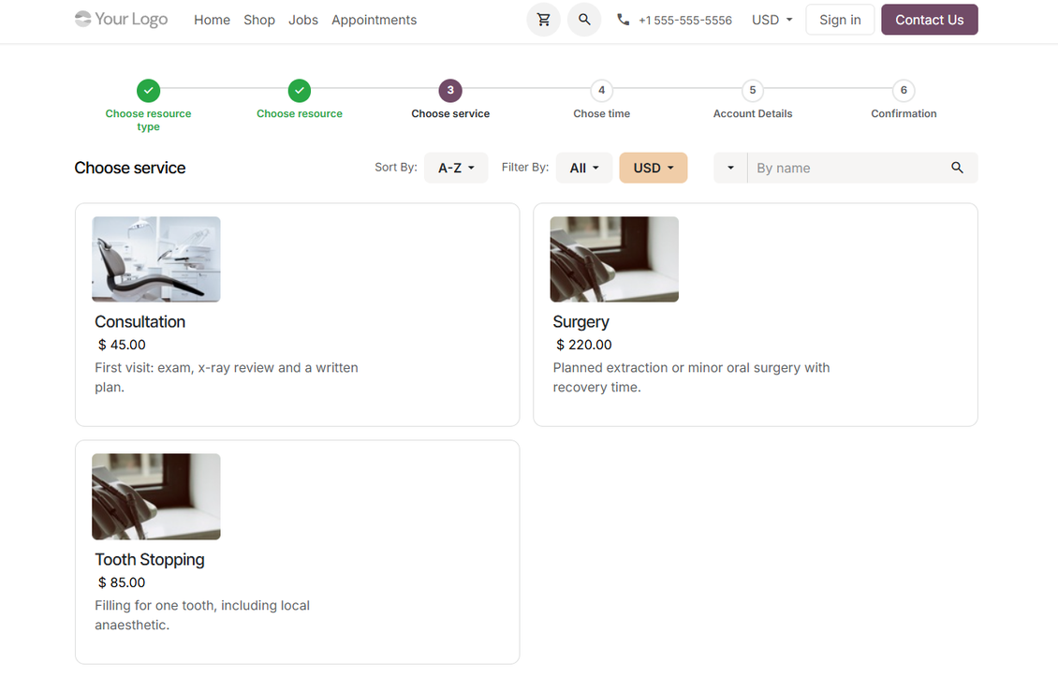1058x693 pixels.
Task: Click step 5 Account Details circle
Action: coord(753,91)
